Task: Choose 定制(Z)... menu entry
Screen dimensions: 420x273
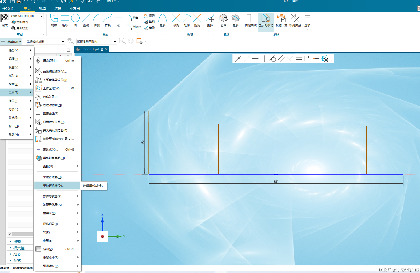Action: (x=57, y=249)
